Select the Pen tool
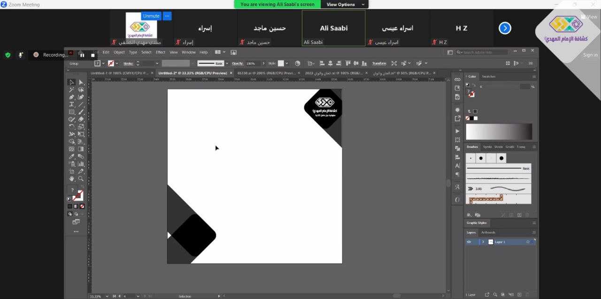Viewport: 601px width, 299px height. [72, 97]
